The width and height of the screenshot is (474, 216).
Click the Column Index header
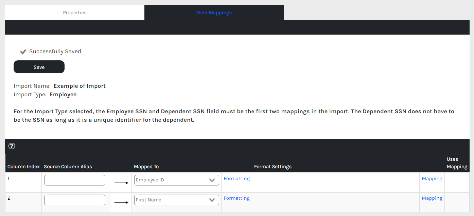tap(23, 166)
